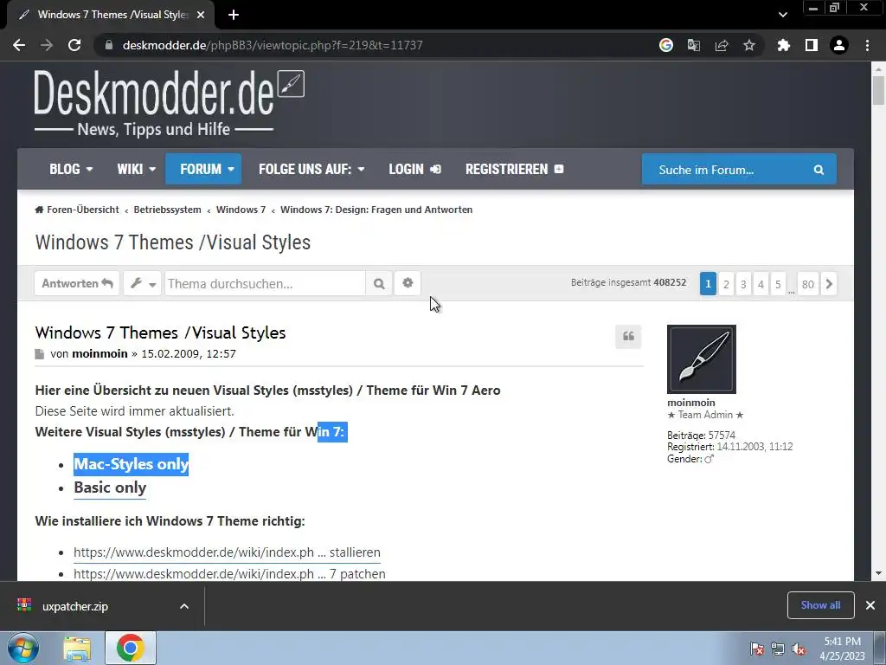
Task: Open the Basic only link
Action: 110,488
